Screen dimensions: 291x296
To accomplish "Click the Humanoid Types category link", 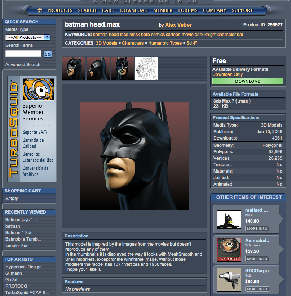I will 165,43.
